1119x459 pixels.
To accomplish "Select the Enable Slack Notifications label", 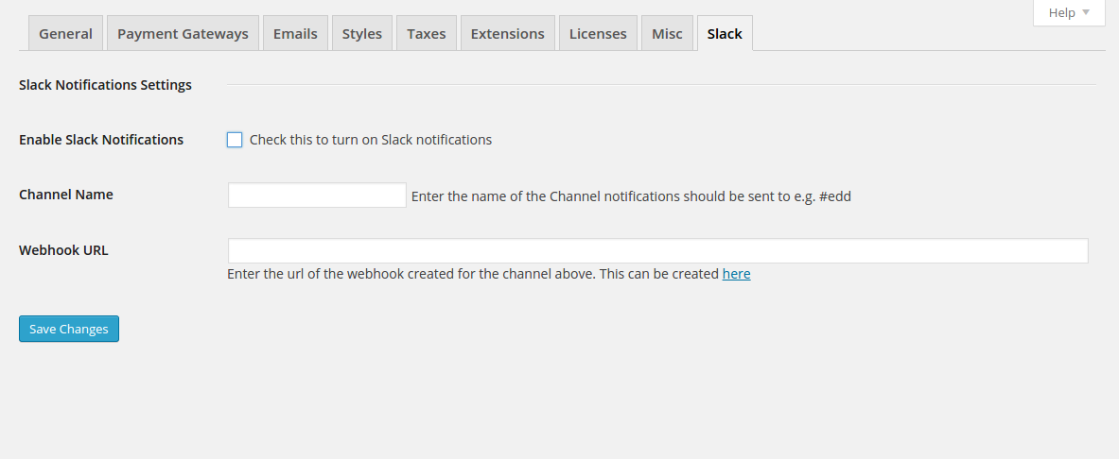I will coord(100,140).
